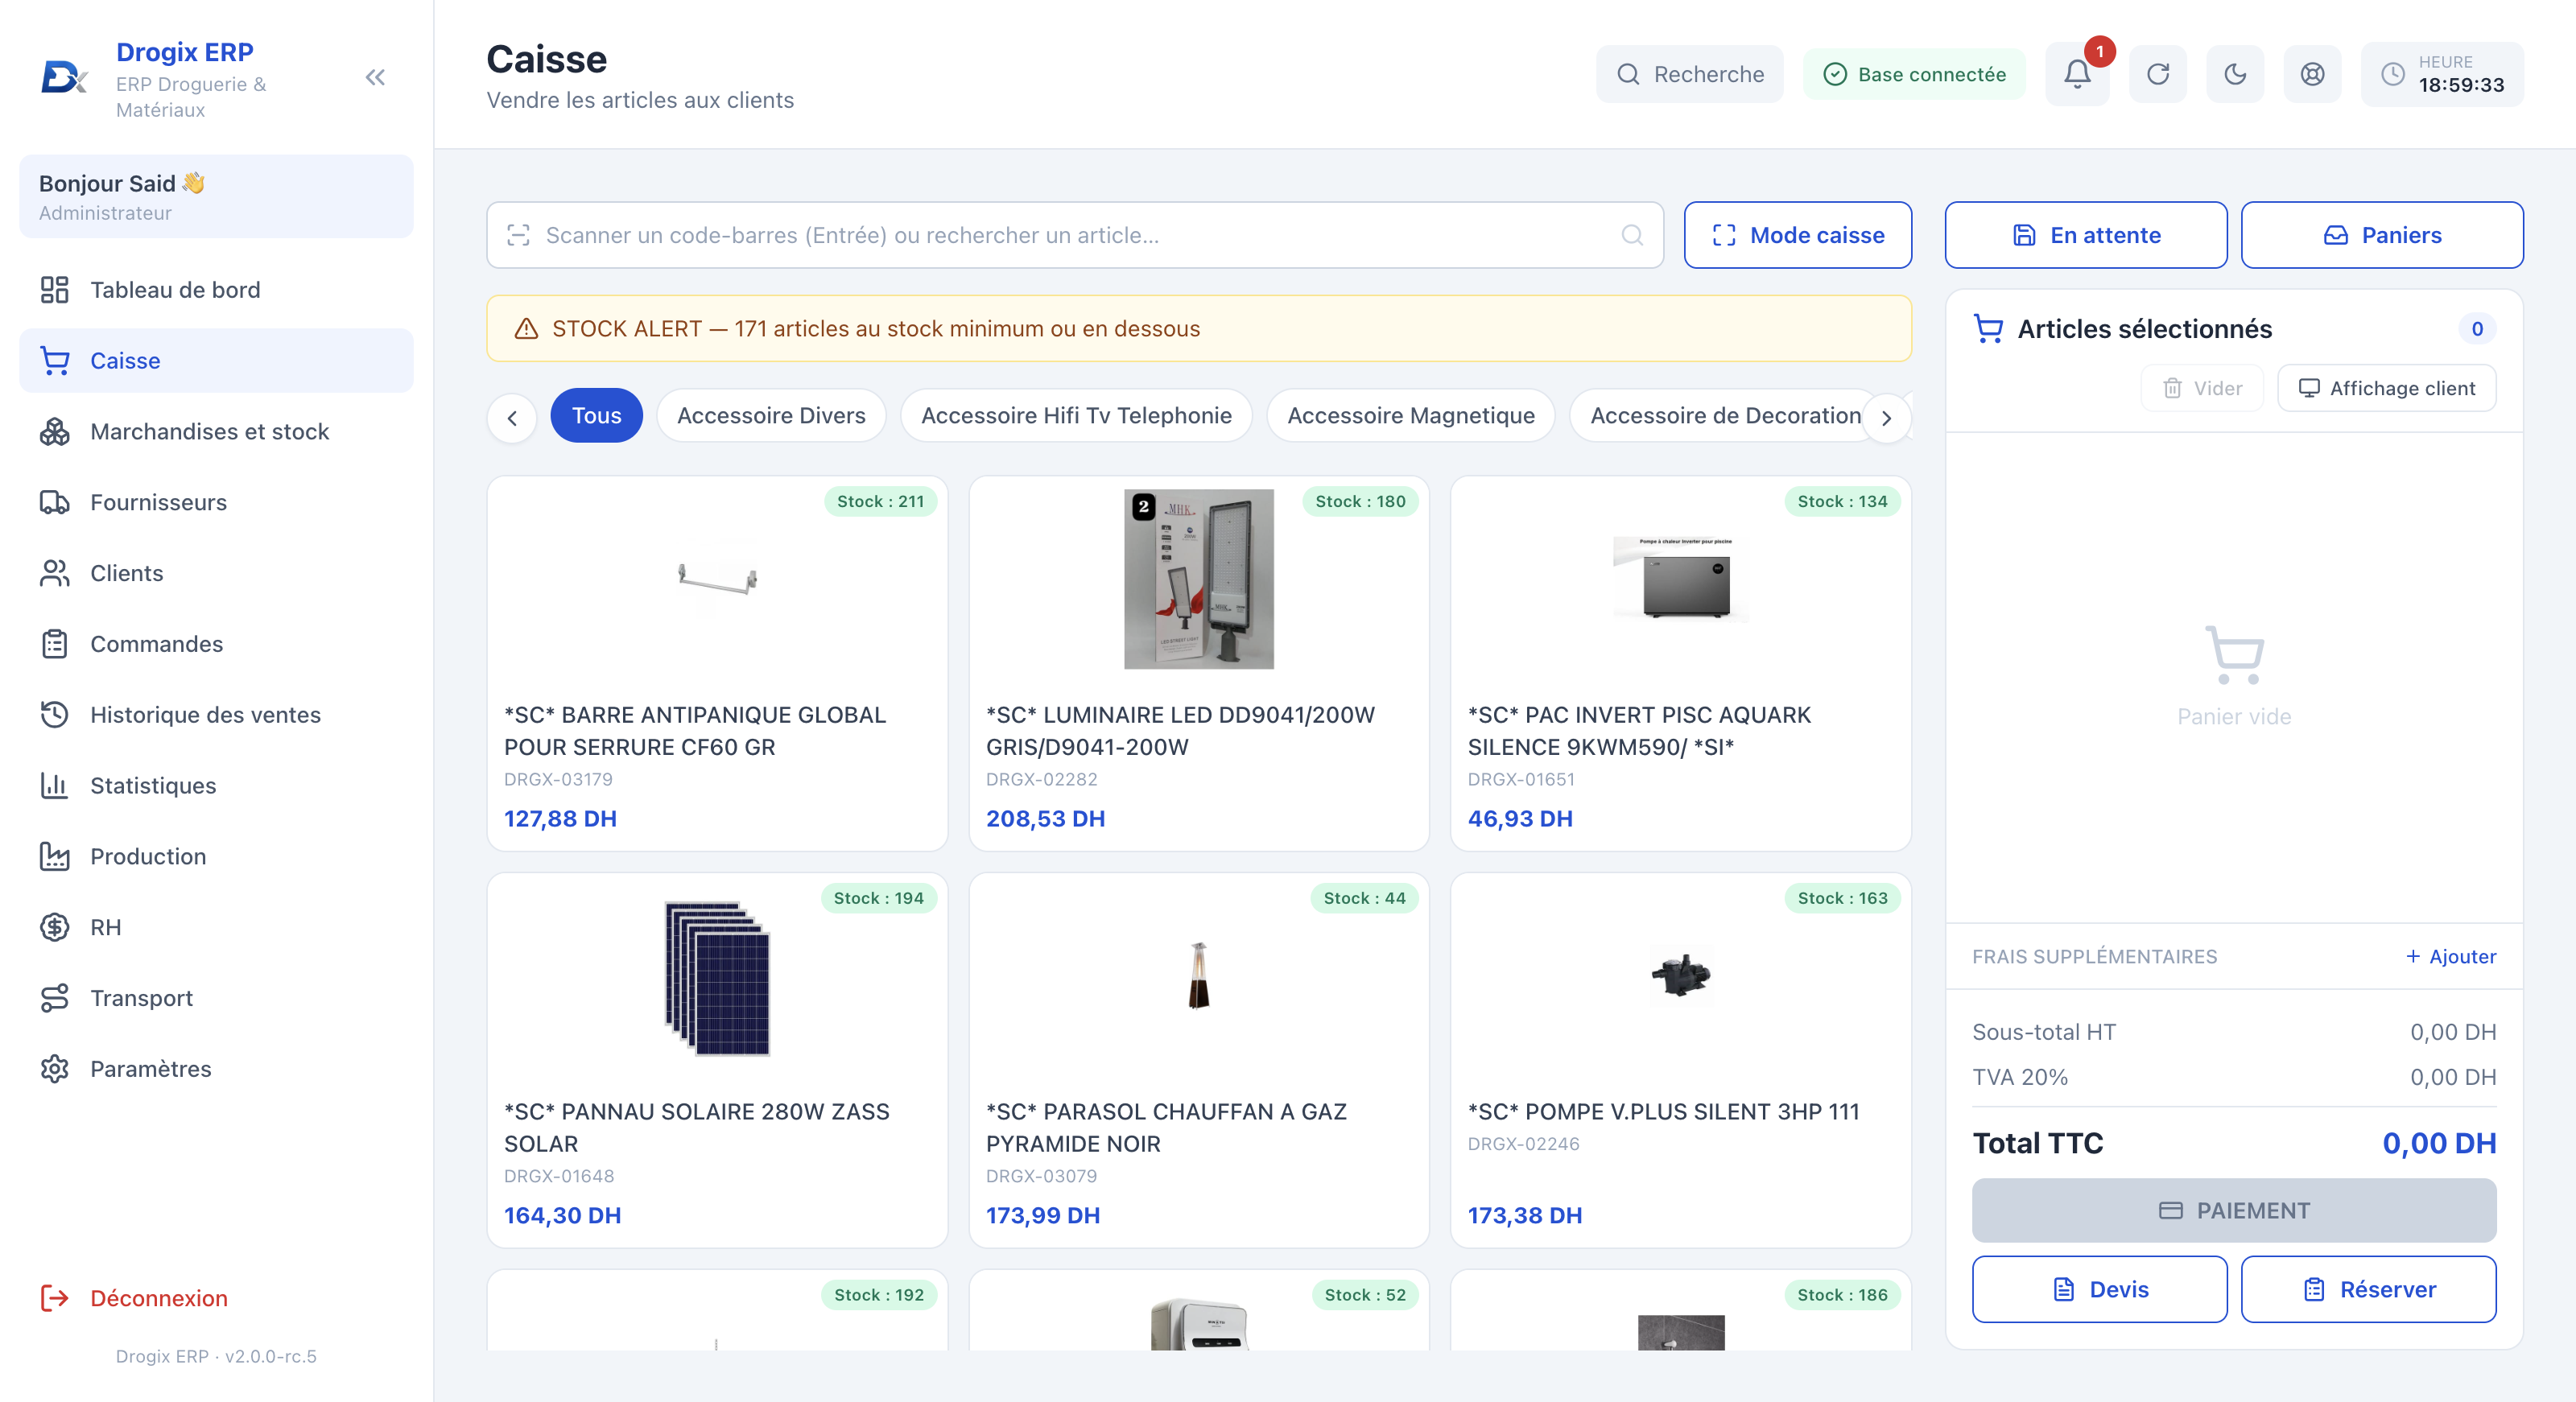Viewport: 2576px width, 1402px height.
Task: Click the Transport route icon
Action: 54,998
